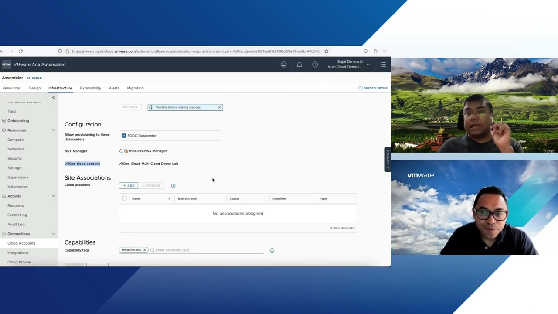This screenshot has height=314, width=558.
Task: Click the browser URL address bar
Action: [x=196, y=51]
